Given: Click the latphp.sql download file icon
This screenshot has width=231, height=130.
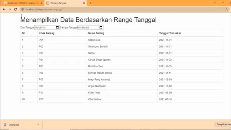Looking at the screenshot, I should coord(5,125).
